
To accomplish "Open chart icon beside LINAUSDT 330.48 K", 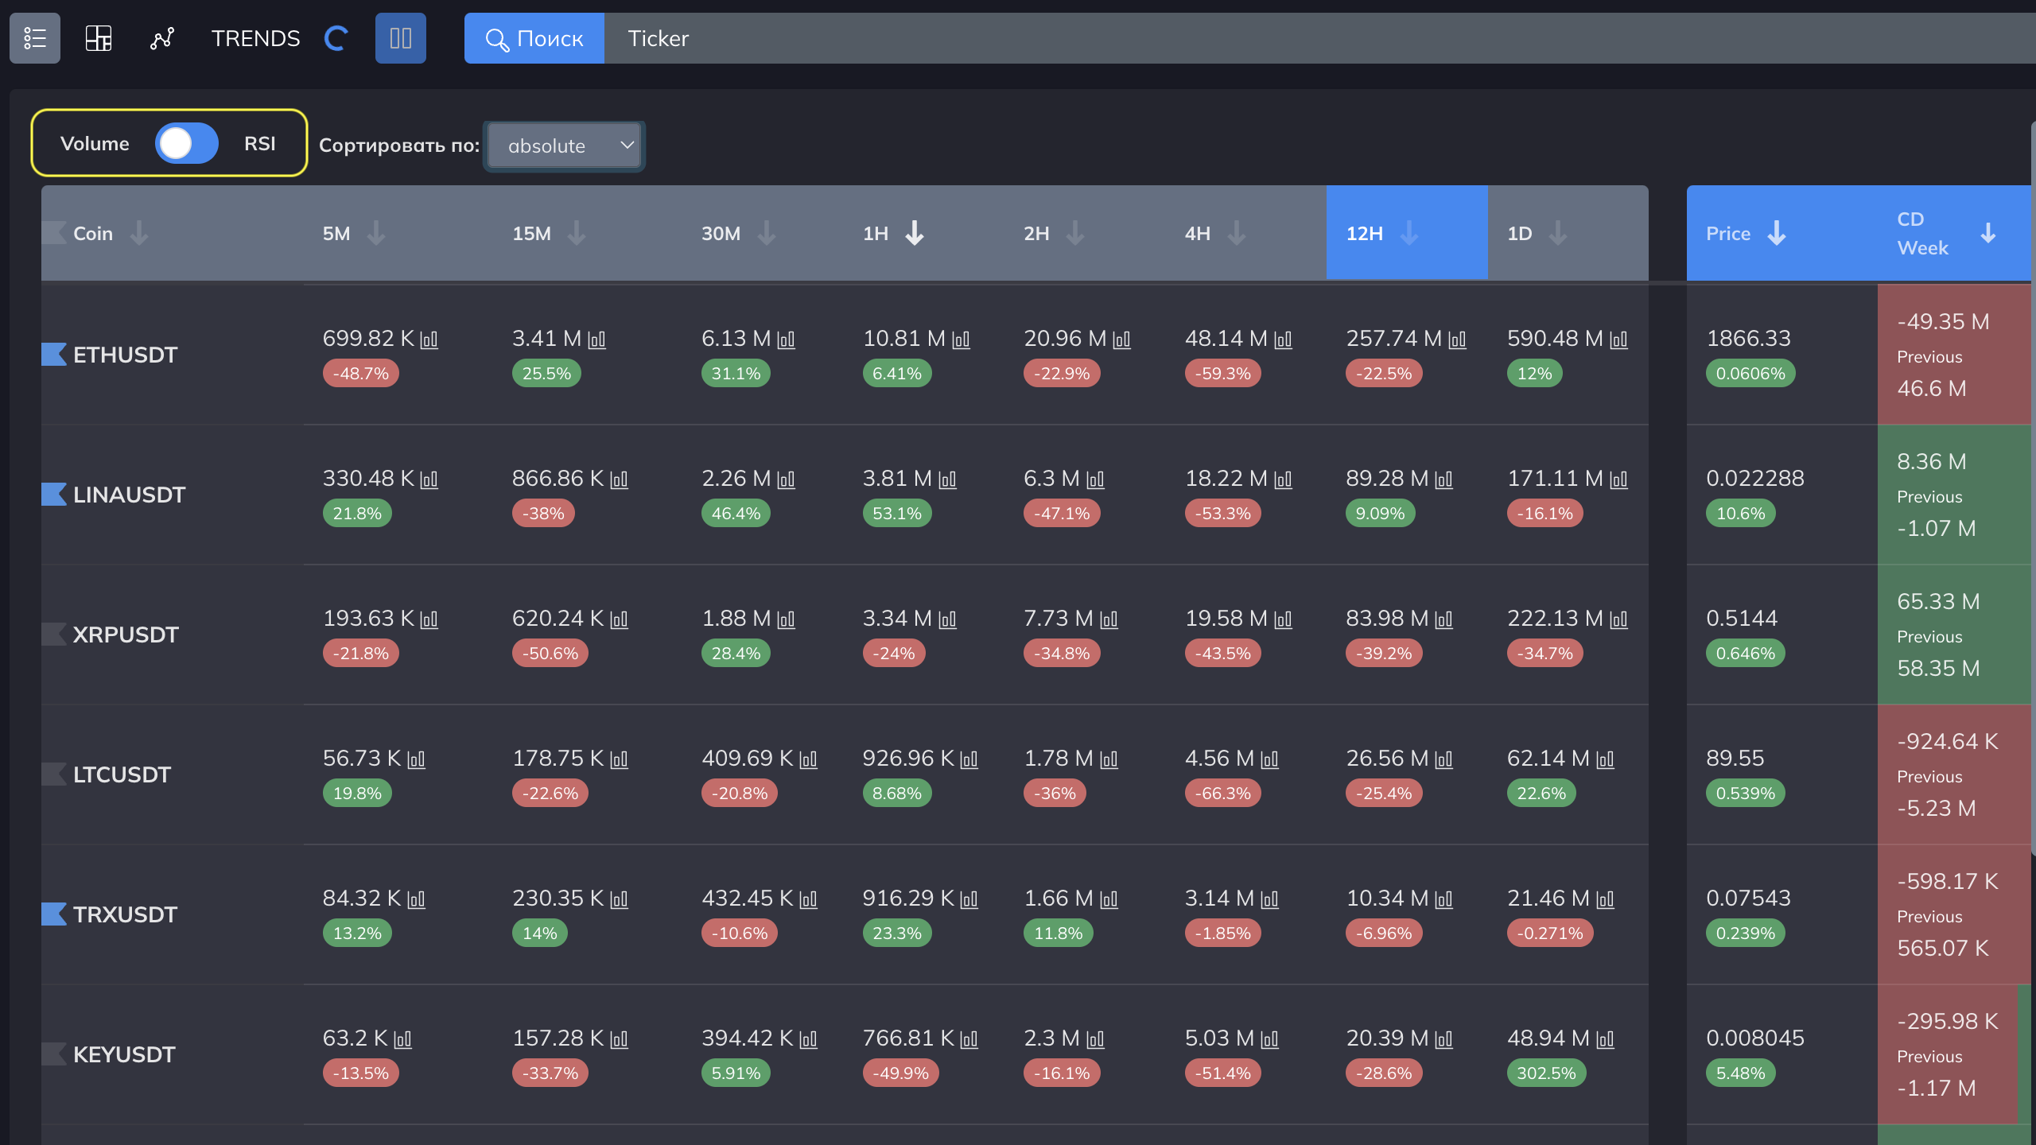I will (x=429, y=480).
